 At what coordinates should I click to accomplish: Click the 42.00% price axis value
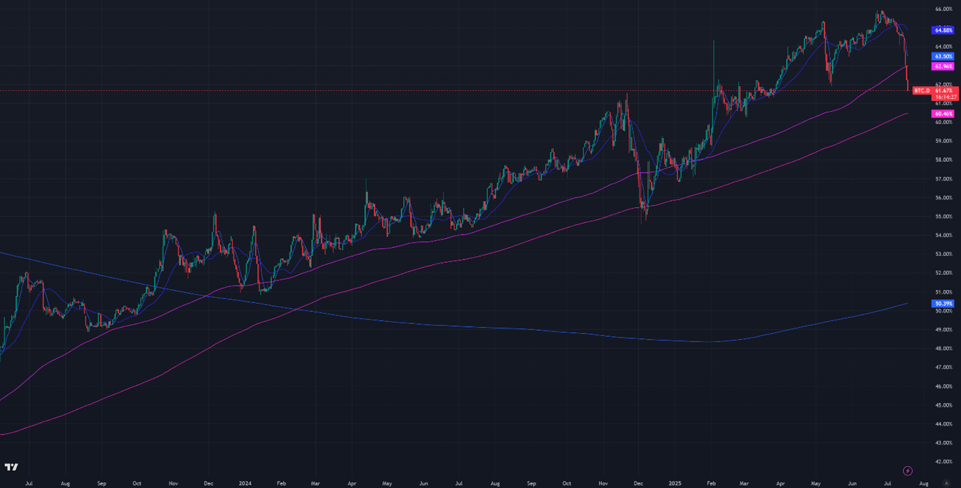[944, 462]
